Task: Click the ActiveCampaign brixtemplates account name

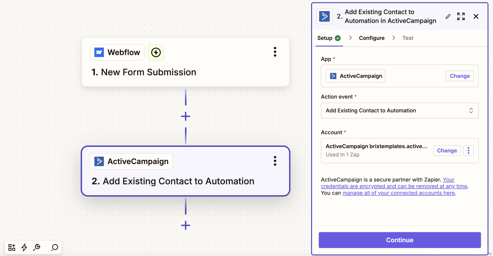Action: click(376, 146)
